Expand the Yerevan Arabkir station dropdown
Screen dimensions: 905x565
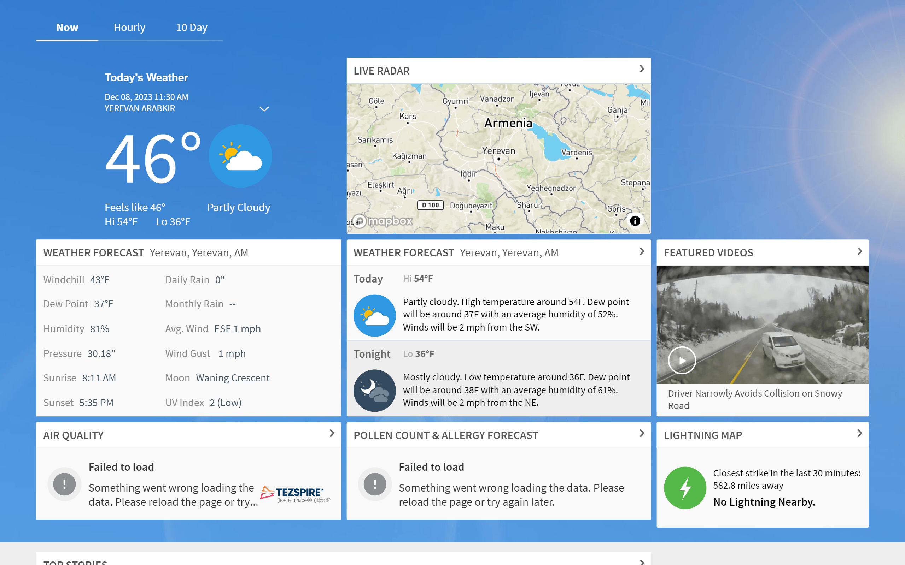(x=264, y=109)
